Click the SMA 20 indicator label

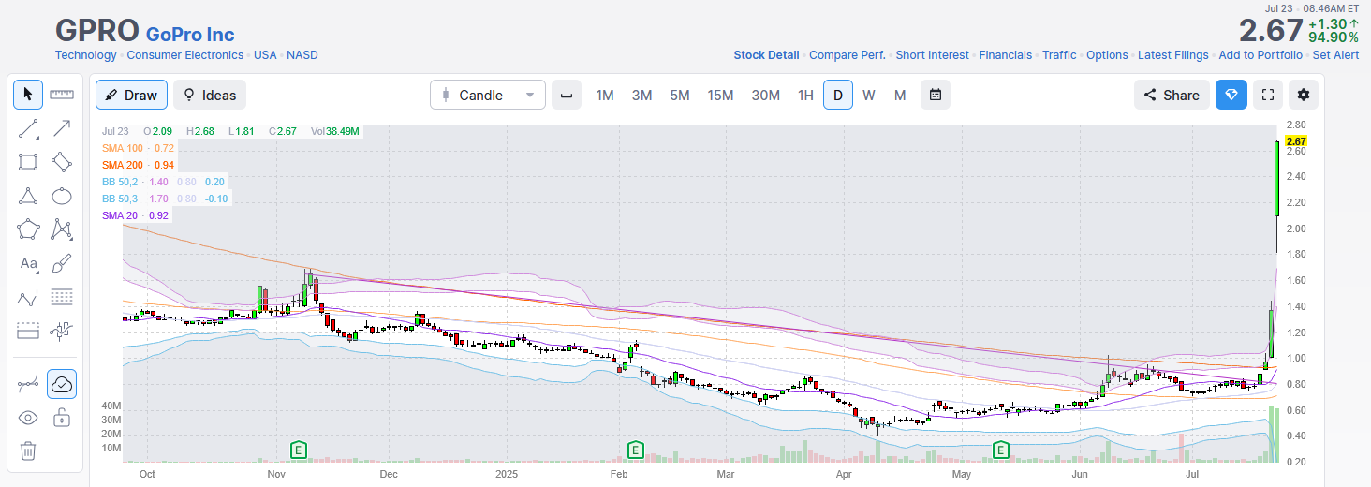click(121, 215)
